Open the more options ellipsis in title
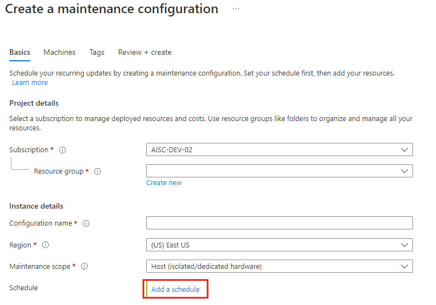Image resolution: width=436 pixels, height=305 pixels. pyautogui.click(x=236, y=9)
